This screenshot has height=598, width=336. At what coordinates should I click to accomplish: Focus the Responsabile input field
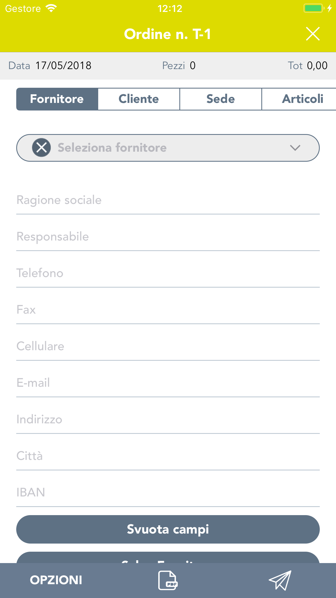coord(168,237)
